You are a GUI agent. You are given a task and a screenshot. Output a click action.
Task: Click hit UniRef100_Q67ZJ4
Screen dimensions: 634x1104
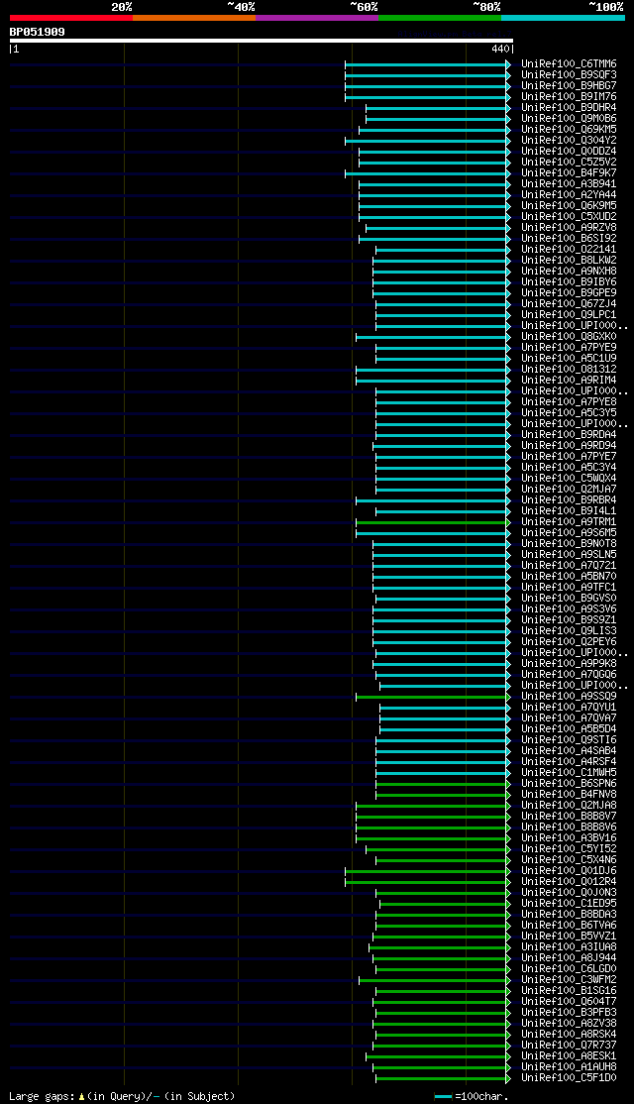click(x=570, y=304)
